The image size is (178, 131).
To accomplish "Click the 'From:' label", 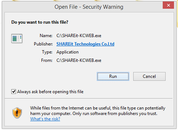I will click(47, 60).
